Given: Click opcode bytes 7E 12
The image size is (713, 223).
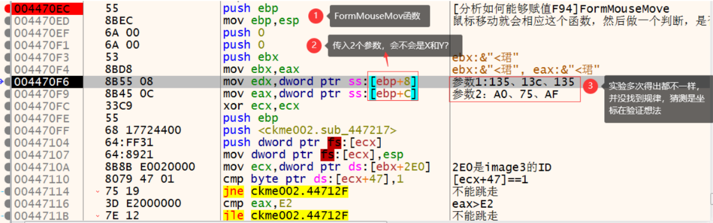Looking at the screenshot, I should point(122,215).
